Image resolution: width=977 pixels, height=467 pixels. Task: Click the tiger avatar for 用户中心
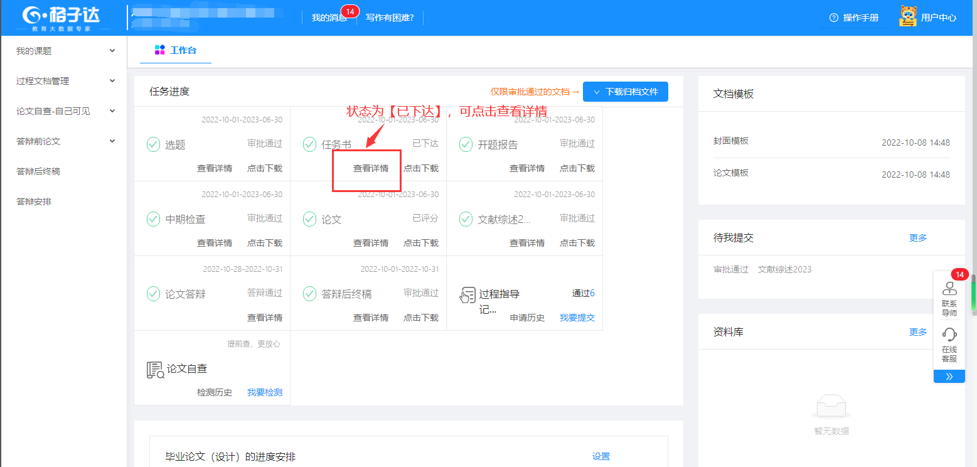tap(907, 17)
